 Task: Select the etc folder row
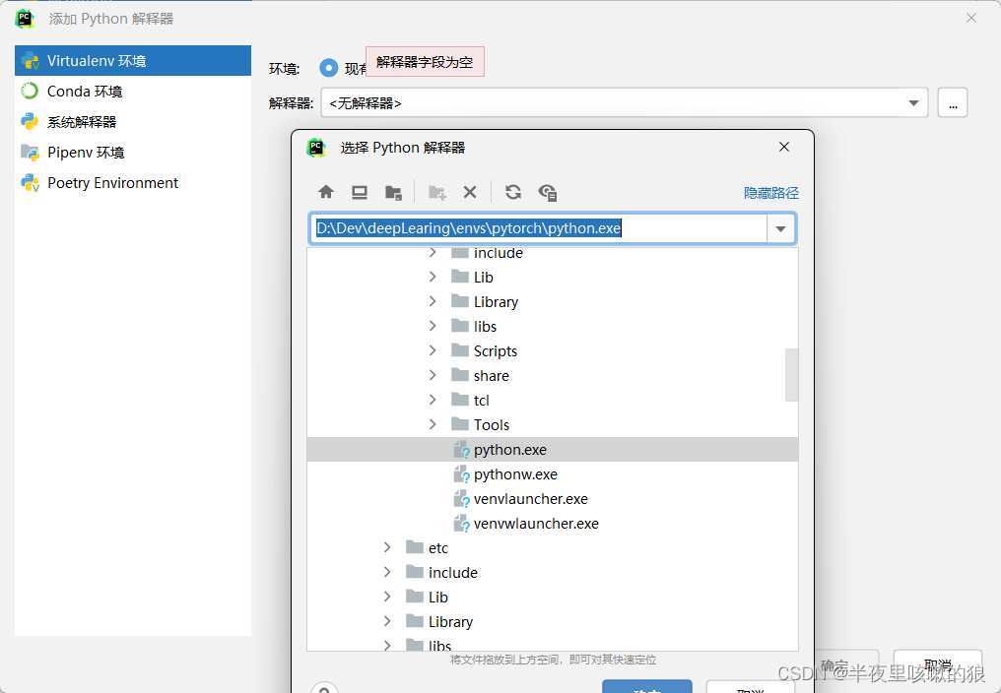point(552,548)
